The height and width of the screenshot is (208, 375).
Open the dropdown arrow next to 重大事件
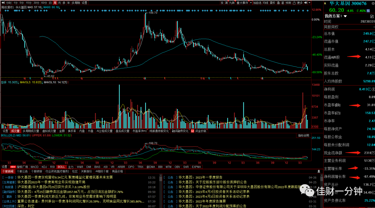coord(251,3)
